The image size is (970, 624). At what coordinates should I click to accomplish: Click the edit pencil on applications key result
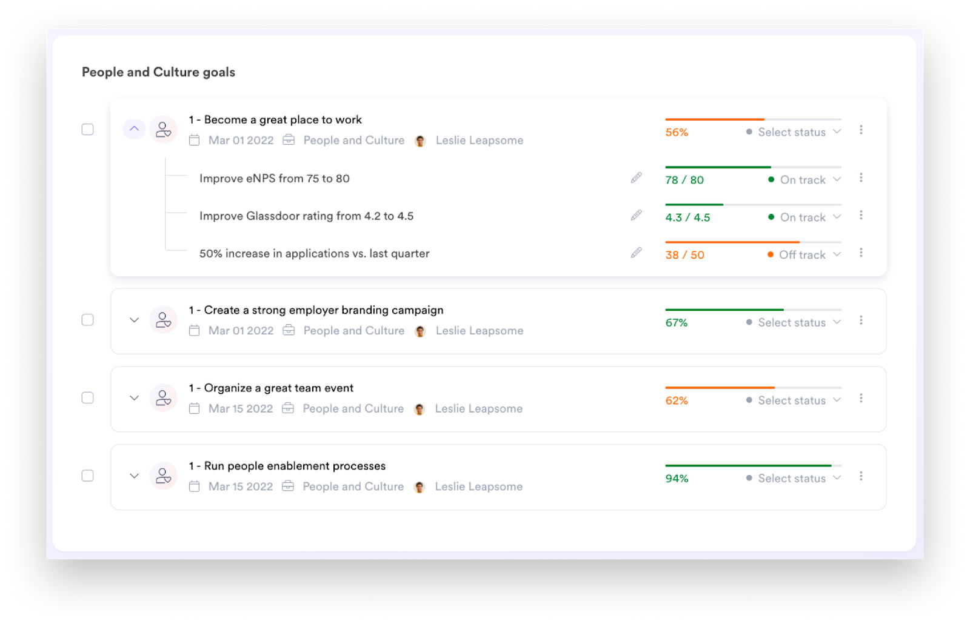636,253
